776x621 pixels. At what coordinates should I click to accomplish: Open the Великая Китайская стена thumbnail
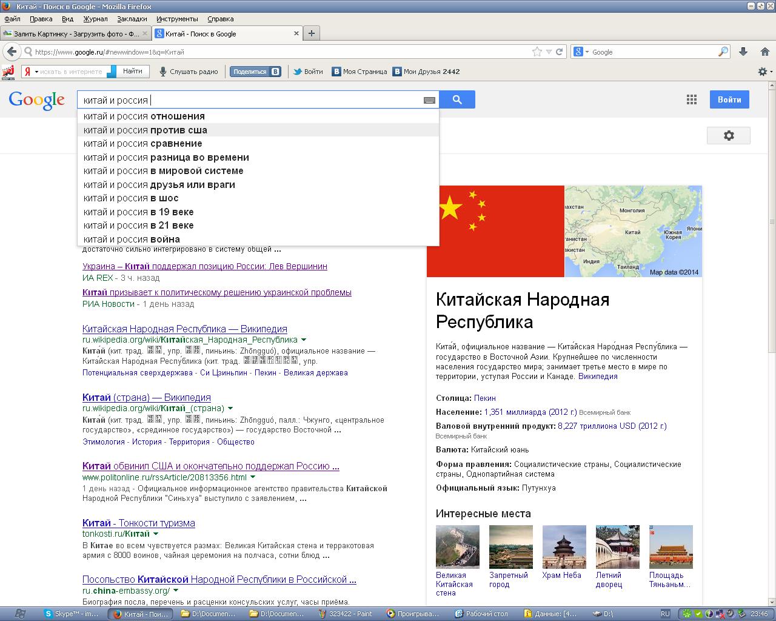pyautogui.click(x=458, y=546)
